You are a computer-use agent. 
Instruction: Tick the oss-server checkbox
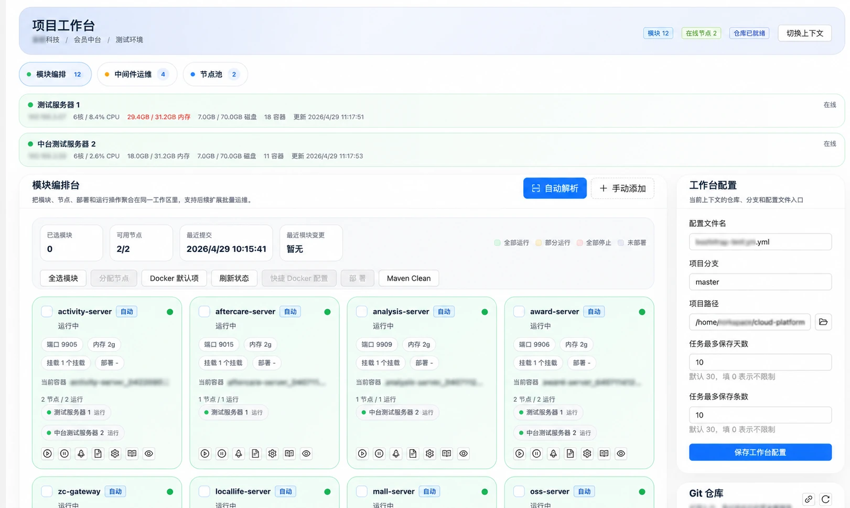pos(519,491)
